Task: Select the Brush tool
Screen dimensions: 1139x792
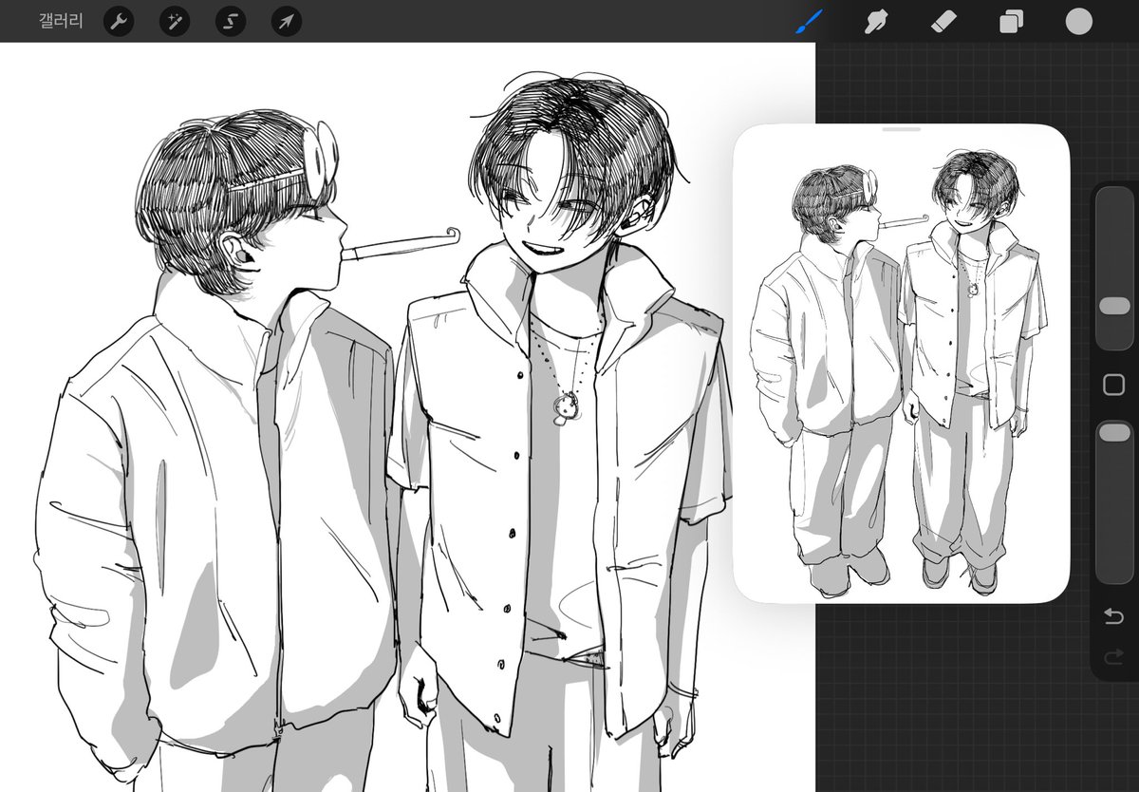Action: [x=809, y=21]
